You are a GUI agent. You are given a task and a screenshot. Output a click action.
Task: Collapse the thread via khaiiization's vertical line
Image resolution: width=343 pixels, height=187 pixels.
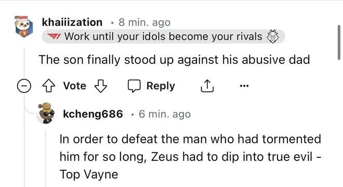(24, 62)
